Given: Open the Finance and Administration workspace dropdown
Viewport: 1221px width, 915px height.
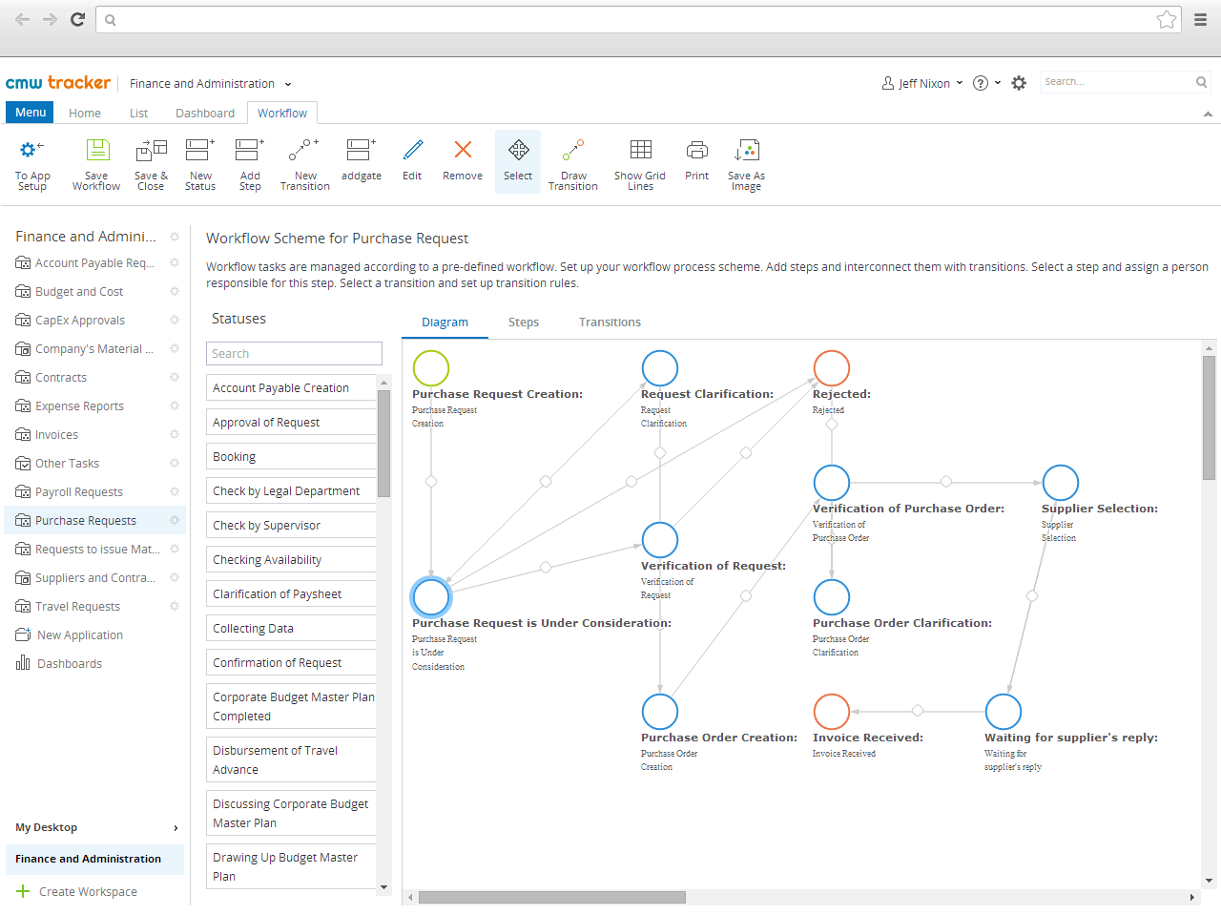Looking at the screenshot, I should [x=210, y=83].
